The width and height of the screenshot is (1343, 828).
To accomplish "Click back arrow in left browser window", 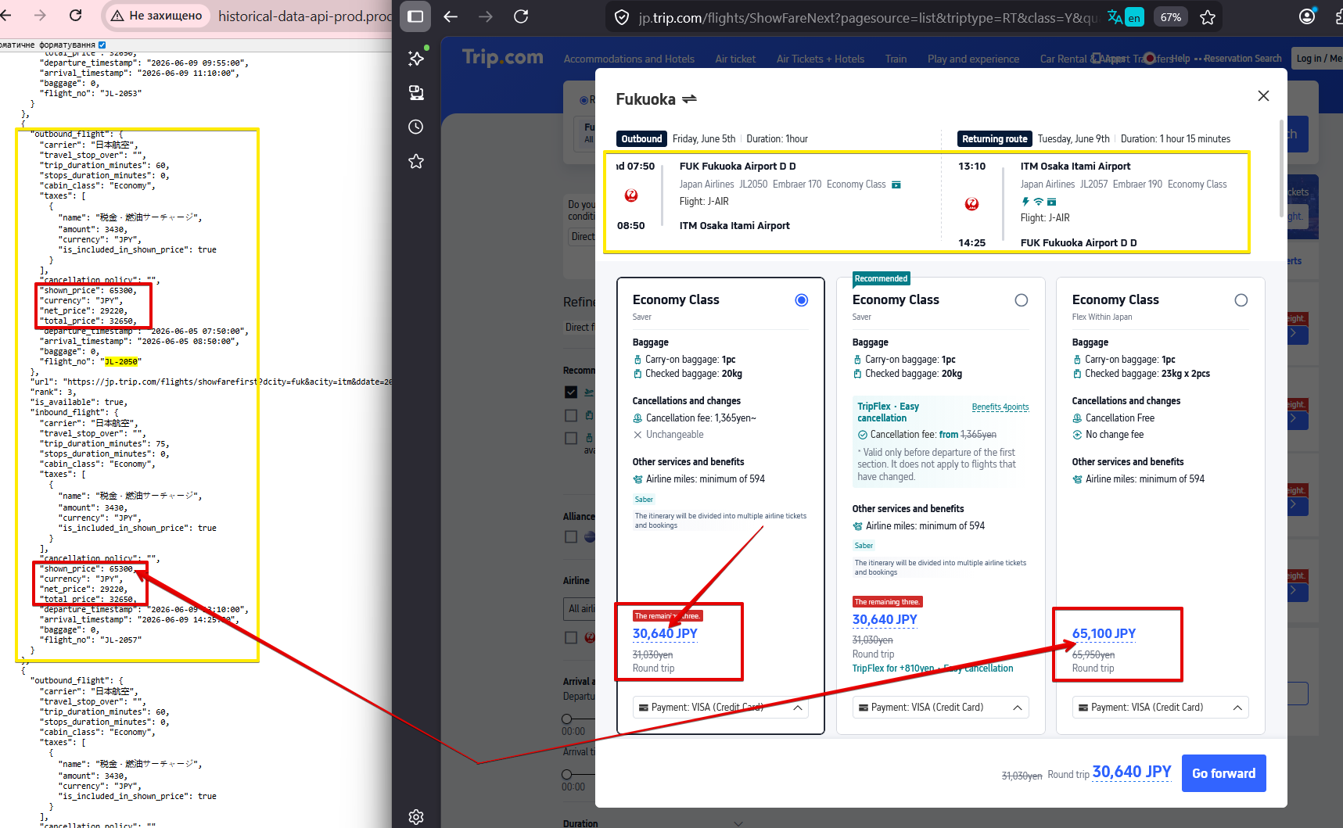I will pos(6,16).
